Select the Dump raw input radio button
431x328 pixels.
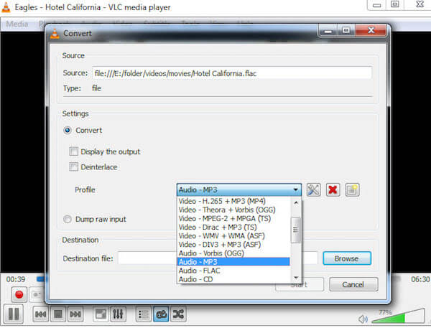tap(68, 219)
